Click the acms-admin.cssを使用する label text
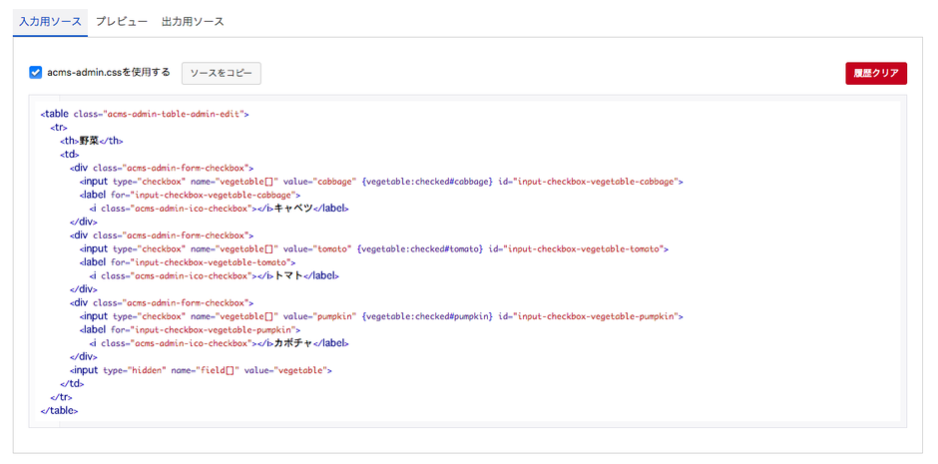 (x=108, y=72)
